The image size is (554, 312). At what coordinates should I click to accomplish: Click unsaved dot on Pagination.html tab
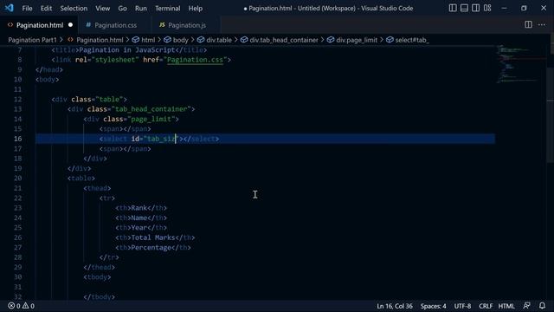coord(70,25)
